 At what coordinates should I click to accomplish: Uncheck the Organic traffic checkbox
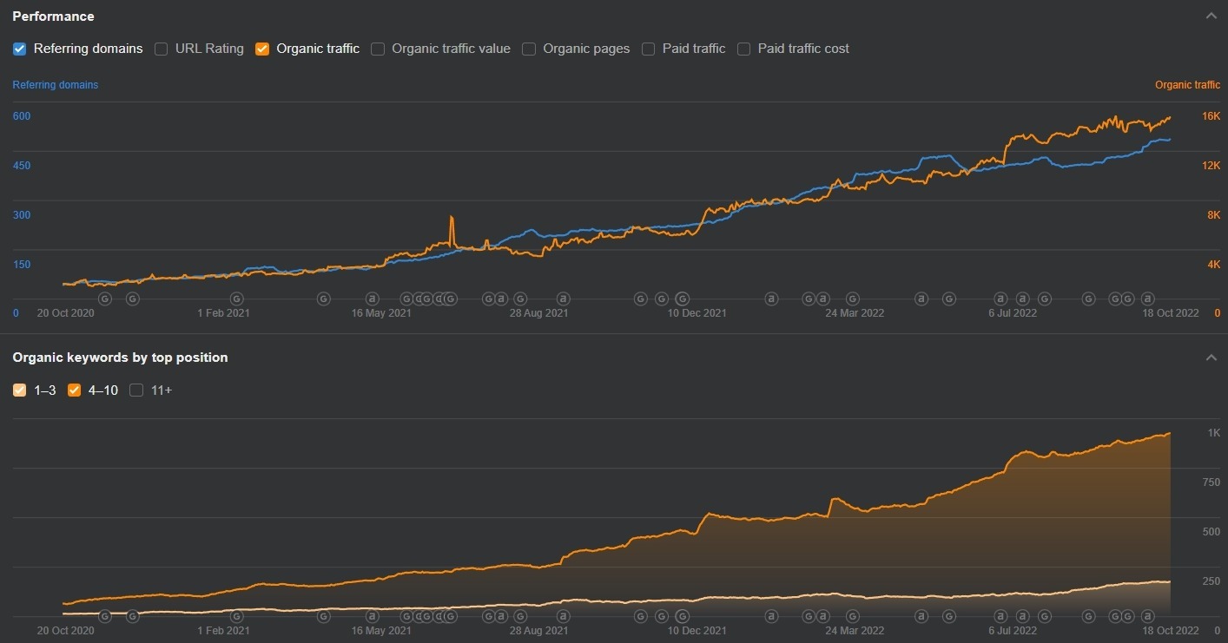tap(261, 49)
